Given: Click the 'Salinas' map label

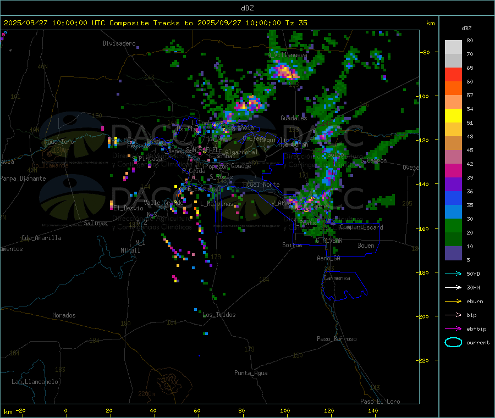Looking at the screenshot, I should tap(95, 223).
